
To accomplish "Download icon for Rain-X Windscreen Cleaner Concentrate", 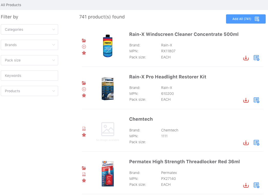I will (x=246, y=58).
